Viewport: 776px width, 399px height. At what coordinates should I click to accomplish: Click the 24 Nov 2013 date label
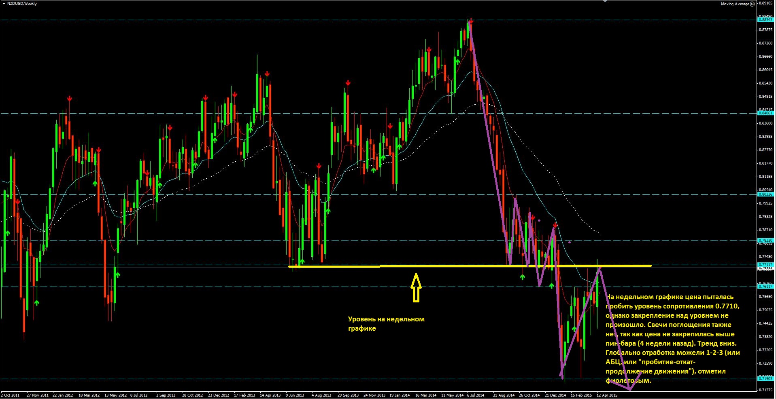374,395
